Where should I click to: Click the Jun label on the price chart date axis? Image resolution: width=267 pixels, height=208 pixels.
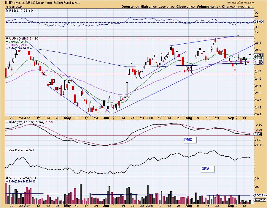point(106,118)
